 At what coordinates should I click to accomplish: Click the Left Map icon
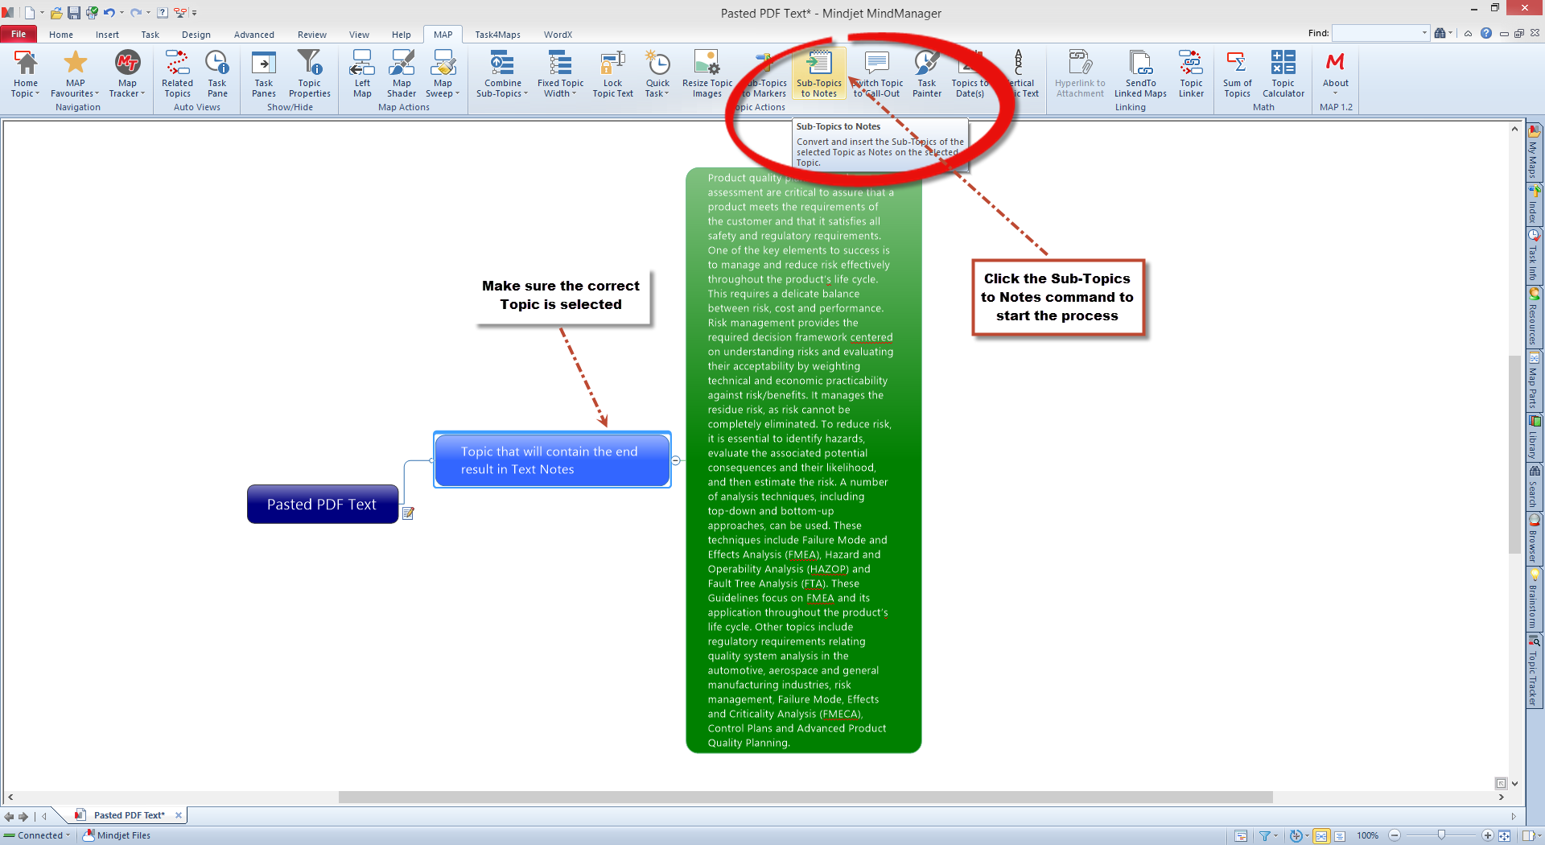click(362, 73)
